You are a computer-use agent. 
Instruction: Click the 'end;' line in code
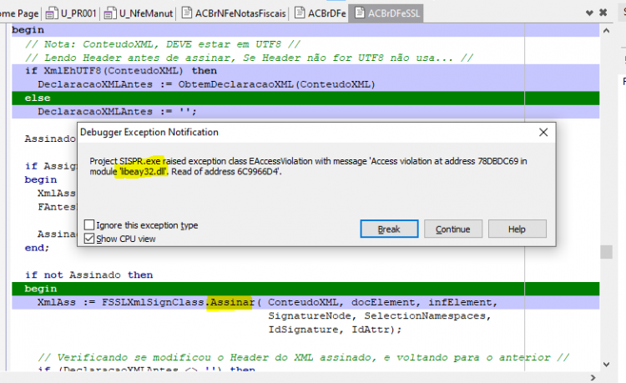coord(37,248)
